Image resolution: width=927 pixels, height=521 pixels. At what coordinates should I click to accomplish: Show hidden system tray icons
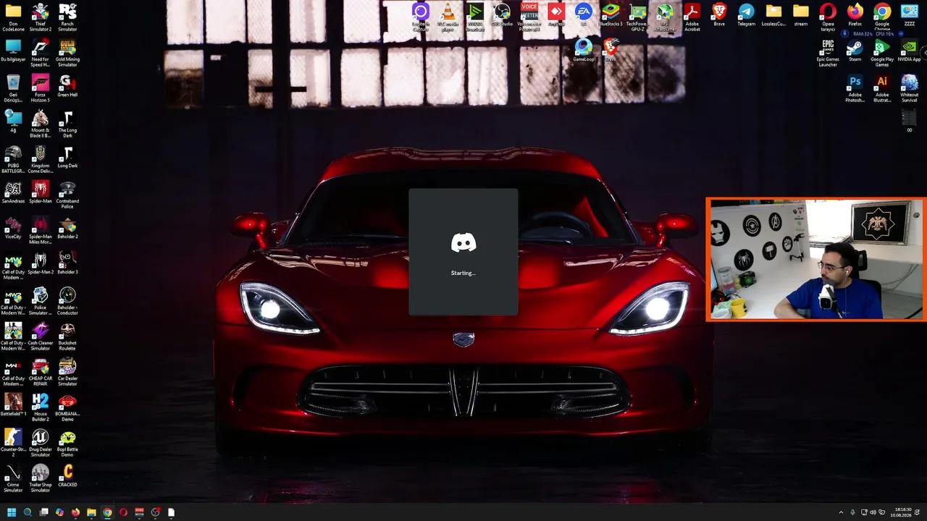click(841, 512)
